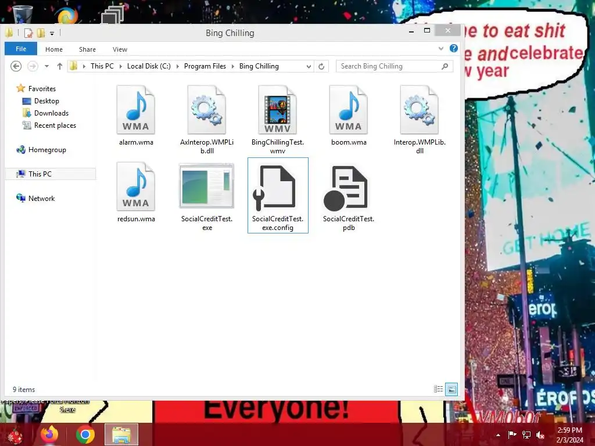Refresh the Bing Chilling folder view
Viewport: 595px width, 446px height.
click(x=321, y=66)
